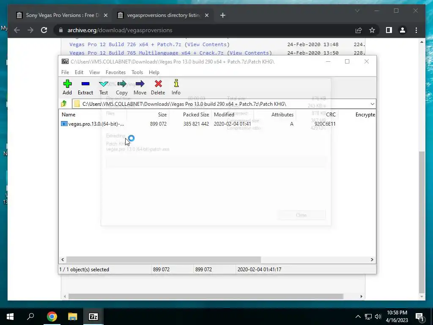The height and width of the screenshot is (325, 433).
Task: Open the Windows Start menu
Action: (10, 317)
